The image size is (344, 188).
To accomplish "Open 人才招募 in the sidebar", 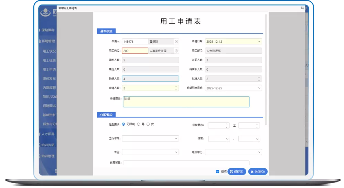I will (48, 134).
